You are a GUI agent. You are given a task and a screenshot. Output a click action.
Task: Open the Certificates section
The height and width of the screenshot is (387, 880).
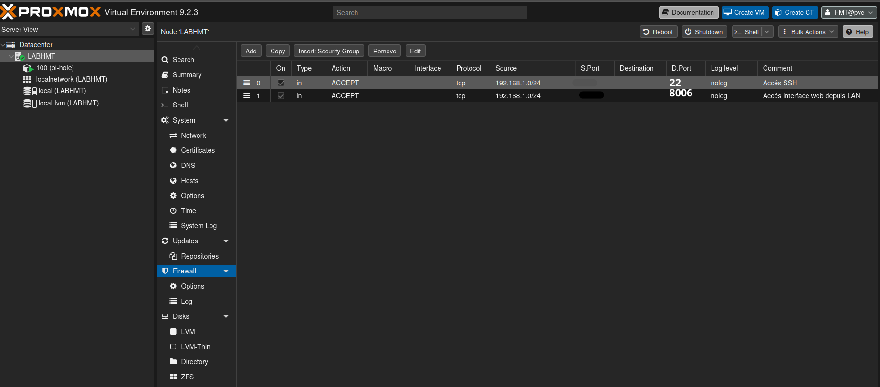(198, 150)
